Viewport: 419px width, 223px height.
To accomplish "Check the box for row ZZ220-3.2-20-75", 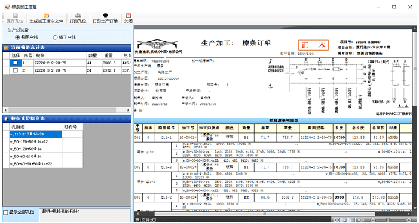I will pyautogui.click(x=16, y=70).
